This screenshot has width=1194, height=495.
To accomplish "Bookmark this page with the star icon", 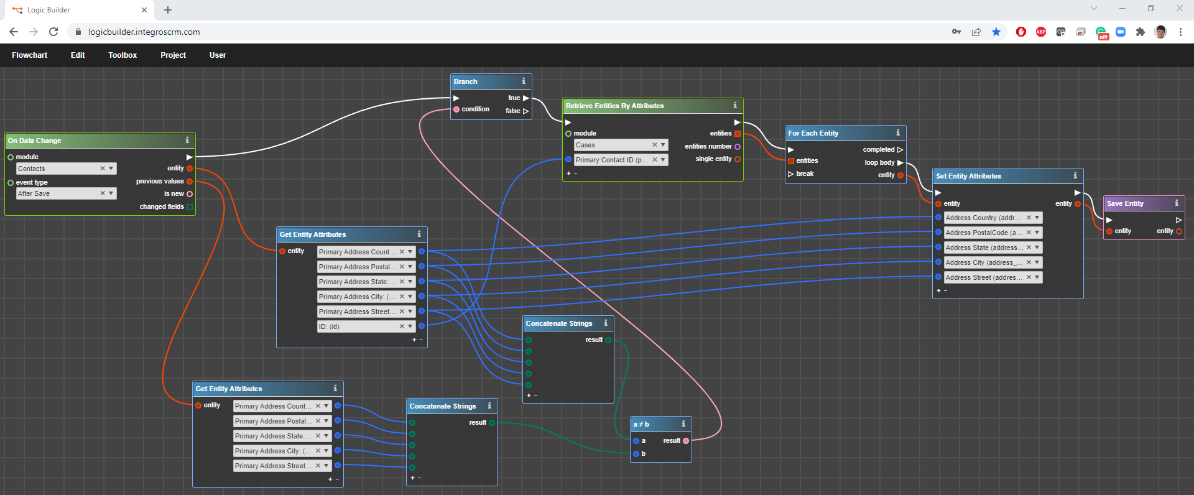I will tap(996, 32).
